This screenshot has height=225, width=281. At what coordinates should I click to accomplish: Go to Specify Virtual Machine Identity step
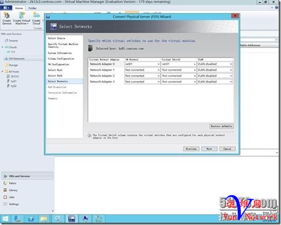click(63, 45)
